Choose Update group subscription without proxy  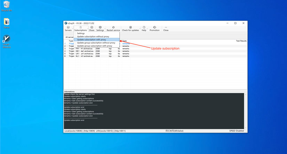(x=96, y=43)
